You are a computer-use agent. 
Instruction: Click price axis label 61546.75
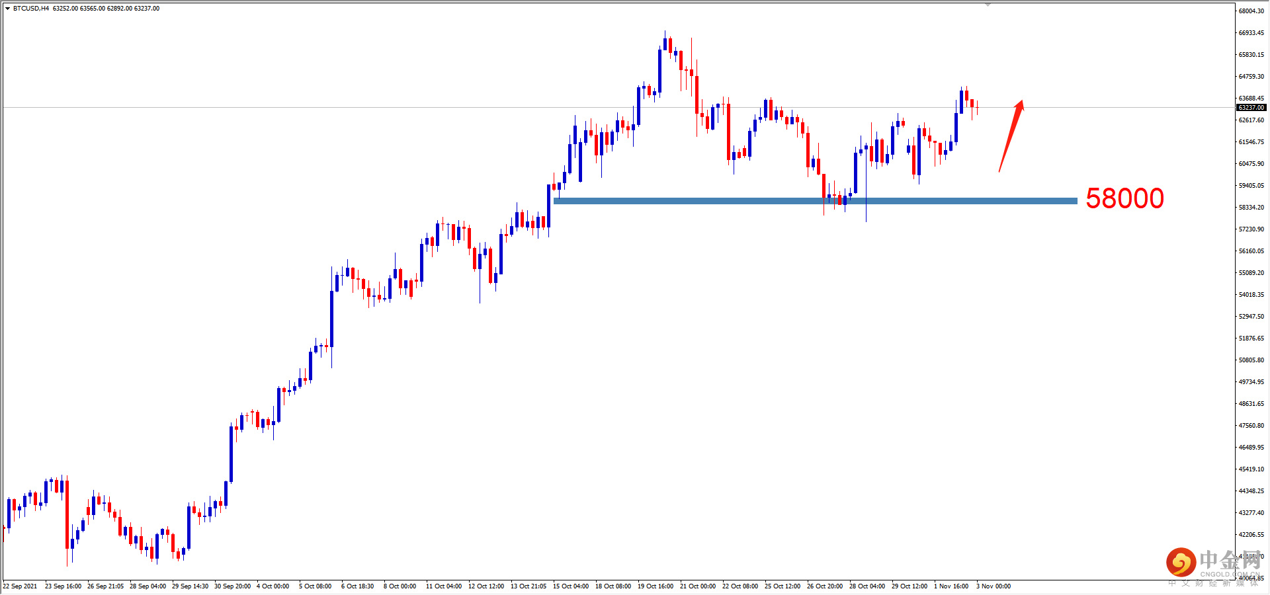point(1251,142)
